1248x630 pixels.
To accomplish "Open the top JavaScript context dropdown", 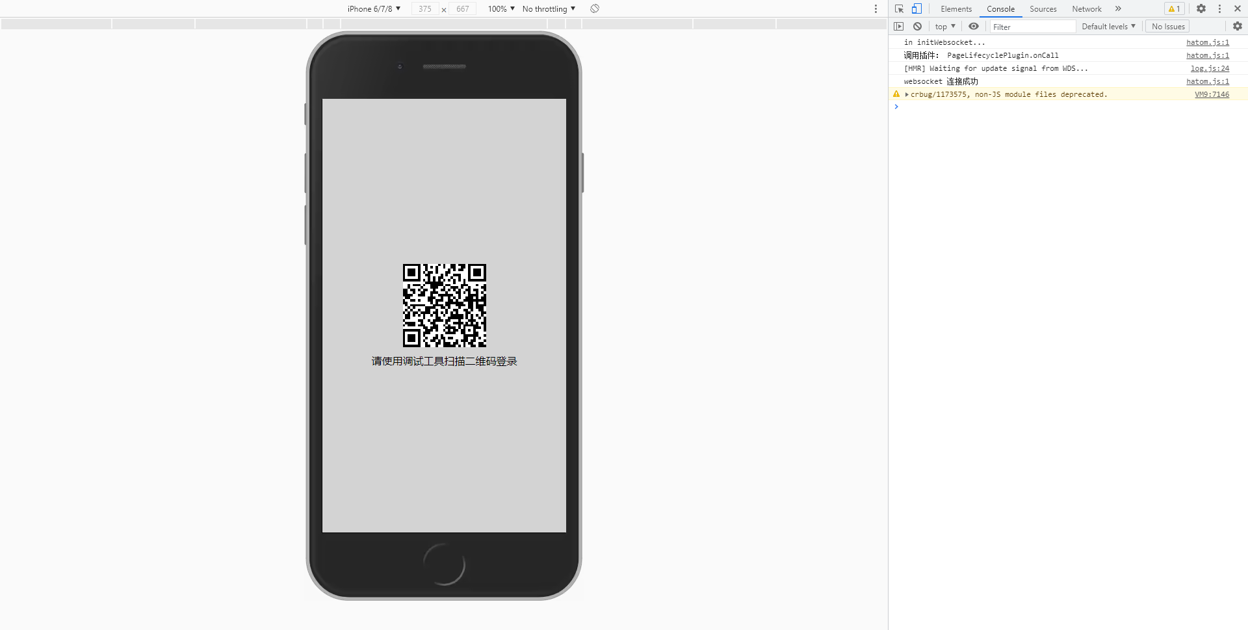I will [945, 26].
